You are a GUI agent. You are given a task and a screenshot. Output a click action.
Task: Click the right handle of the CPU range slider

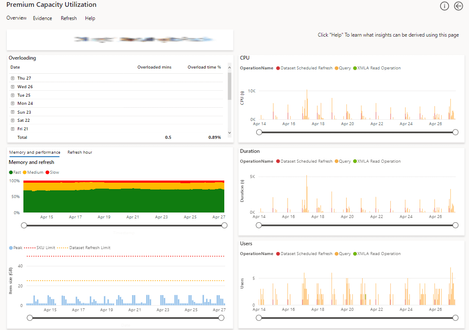click(x=455, y=132)
